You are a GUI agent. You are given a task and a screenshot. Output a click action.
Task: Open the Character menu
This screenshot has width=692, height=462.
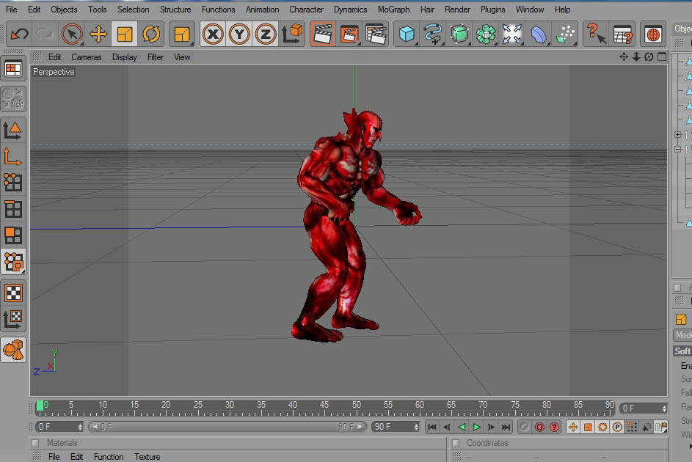coord(306,10)
